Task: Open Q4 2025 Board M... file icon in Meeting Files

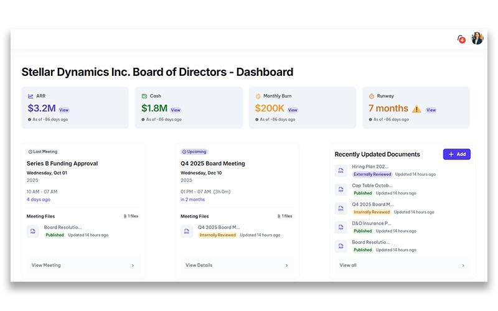Action: 187,231
